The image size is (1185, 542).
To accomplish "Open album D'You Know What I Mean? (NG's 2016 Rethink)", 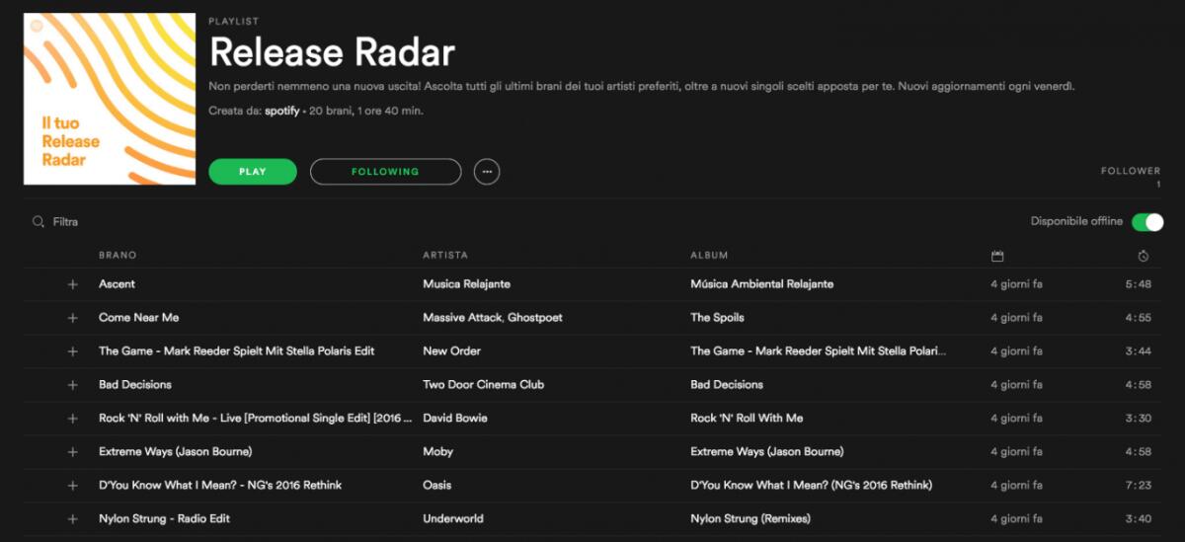I will point(811,486).
